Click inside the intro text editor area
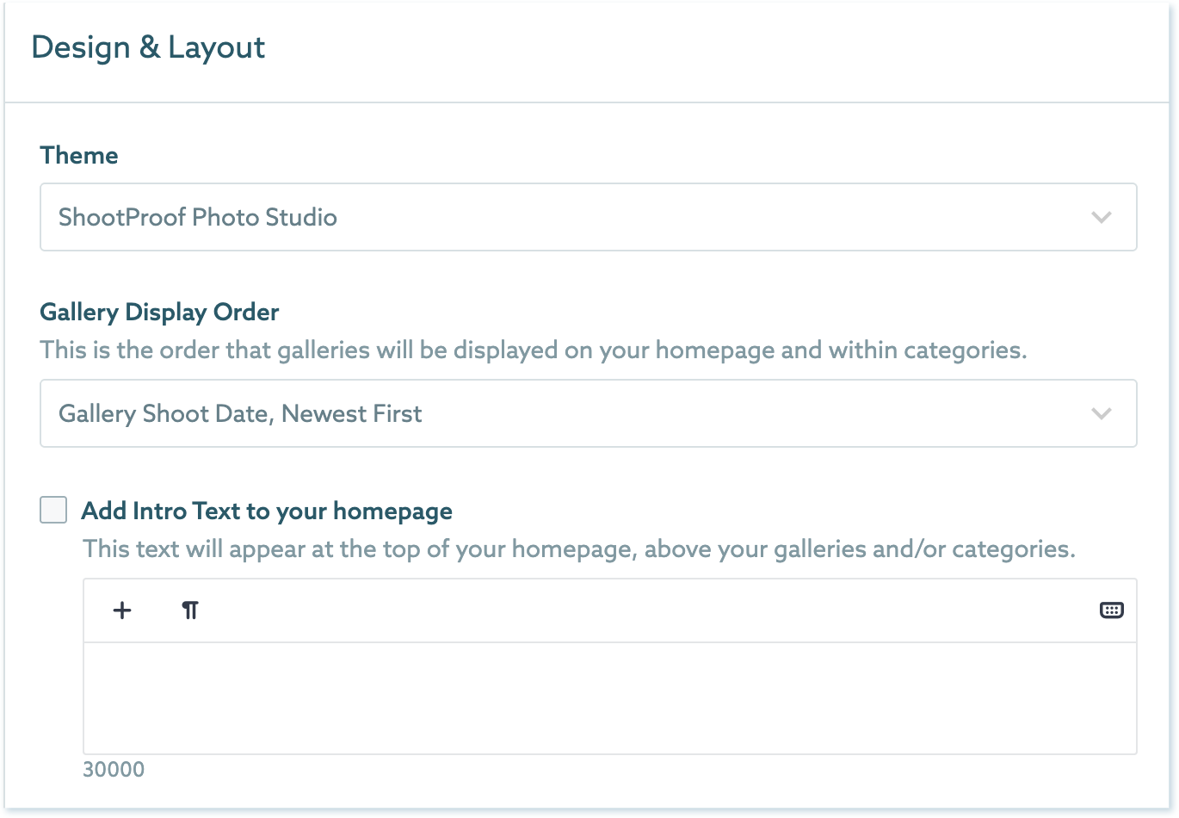This screenshot has height=818, width=1179. click(609, 697)
